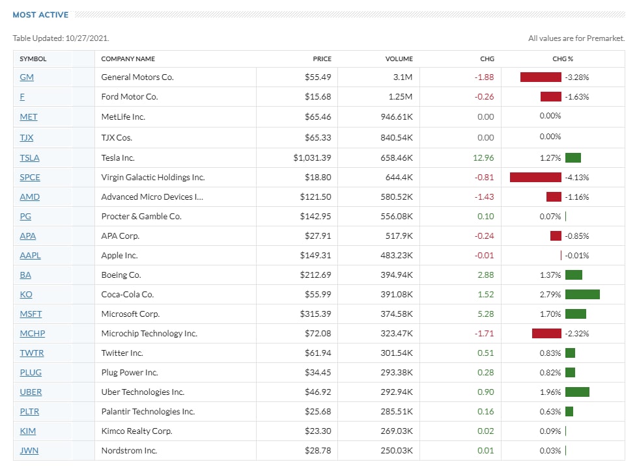This screenshot has height=471, width=637.
Task: Click the All values are for Premarket note
Action: click(576, 38)
